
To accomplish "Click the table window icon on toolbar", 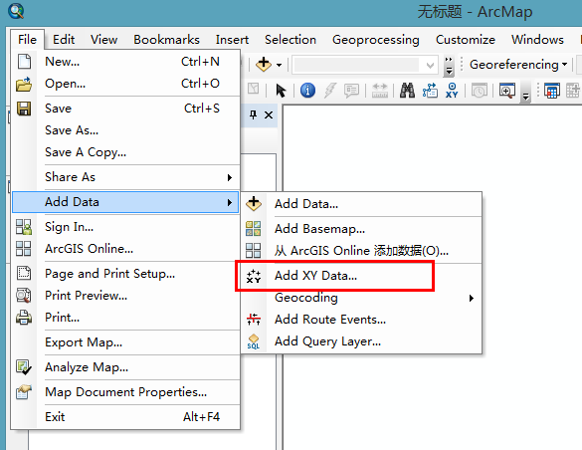I will point(552,91).
